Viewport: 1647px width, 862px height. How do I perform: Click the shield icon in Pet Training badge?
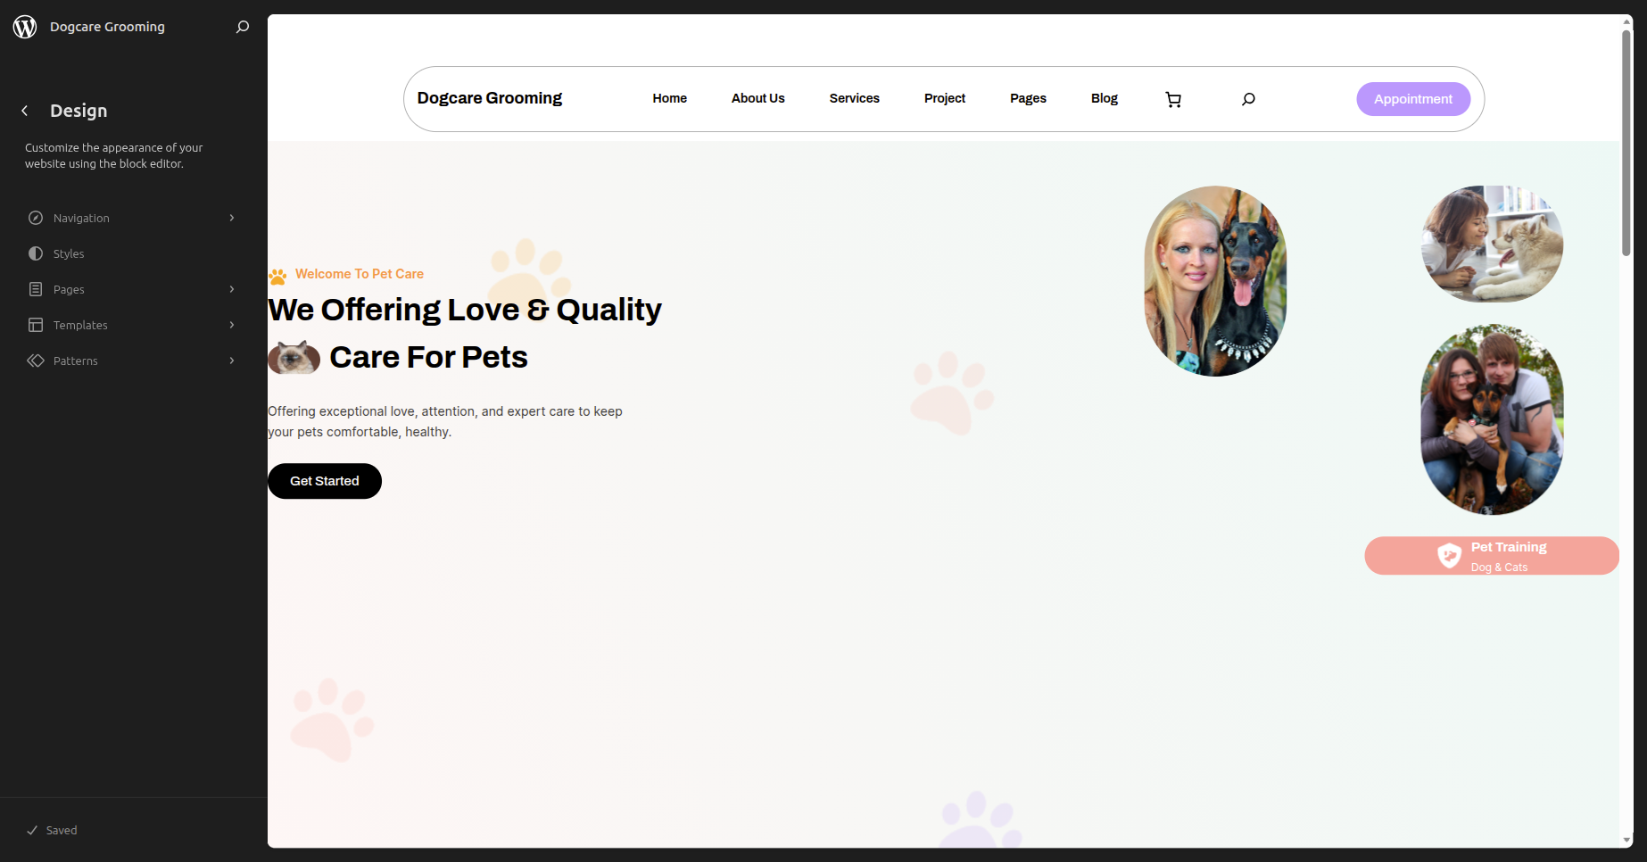point(1450,556)
